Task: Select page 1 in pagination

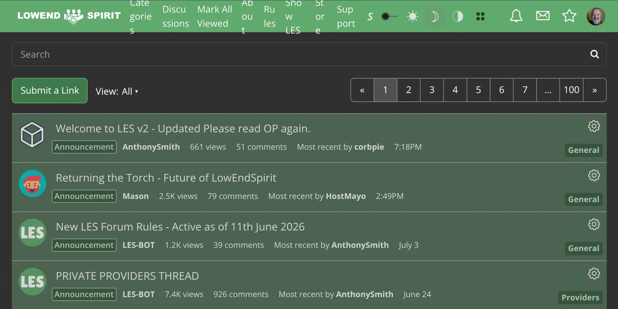Action: pos(385,90)
